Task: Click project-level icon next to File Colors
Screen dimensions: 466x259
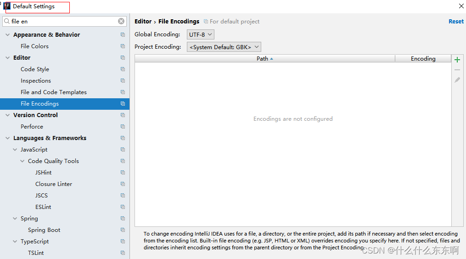Action: pos(123,46)
